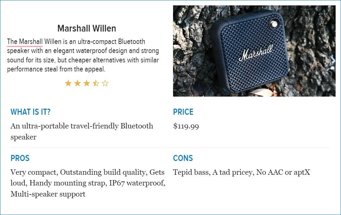Click the empty fifth rating star
The height and width of the screenshot is (215, 341).
[x=105, y=83]
